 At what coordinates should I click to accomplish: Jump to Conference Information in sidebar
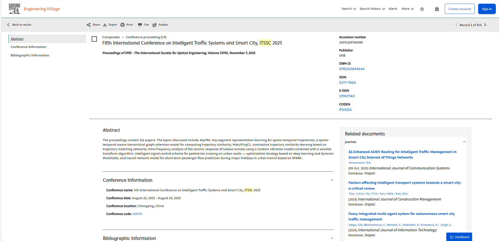[x=28, y=47]
